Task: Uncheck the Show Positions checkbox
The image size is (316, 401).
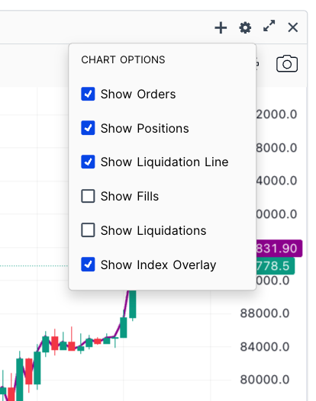Action: 88,128
